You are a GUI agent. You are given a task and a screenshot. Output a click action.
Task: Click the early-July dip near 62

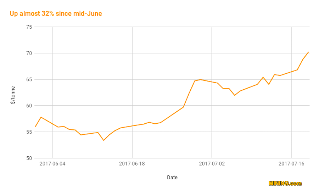tap(234, 95)
